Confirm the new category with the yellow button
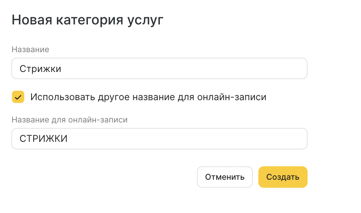The width and height of the screenshot is (361, 213). [x=283, y=177]
